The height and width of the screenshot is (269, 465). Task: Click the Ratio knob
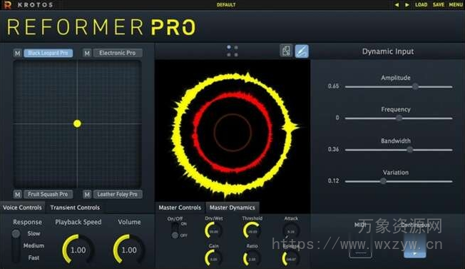pos(252,258)
